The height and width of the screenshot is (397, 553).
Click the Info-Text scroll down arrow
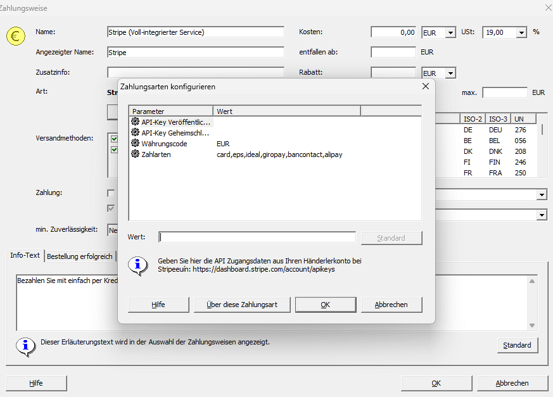click(x=532, y=325)
